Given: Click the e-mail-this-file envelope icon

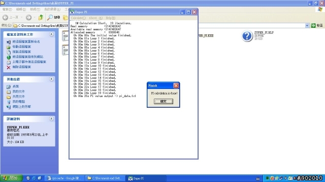Looking at the screenshot, I should tap(9, 62).
